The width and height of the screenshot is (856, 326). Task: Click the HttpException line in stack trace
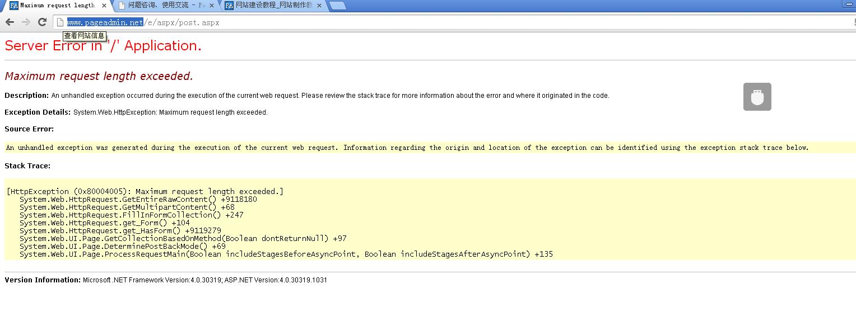[x=145, y=191]
